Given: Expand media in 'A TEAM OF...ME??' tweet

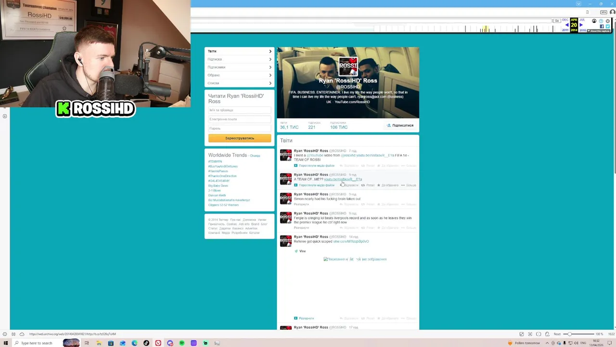Looking at the screenshot, I should click(314, 185).
